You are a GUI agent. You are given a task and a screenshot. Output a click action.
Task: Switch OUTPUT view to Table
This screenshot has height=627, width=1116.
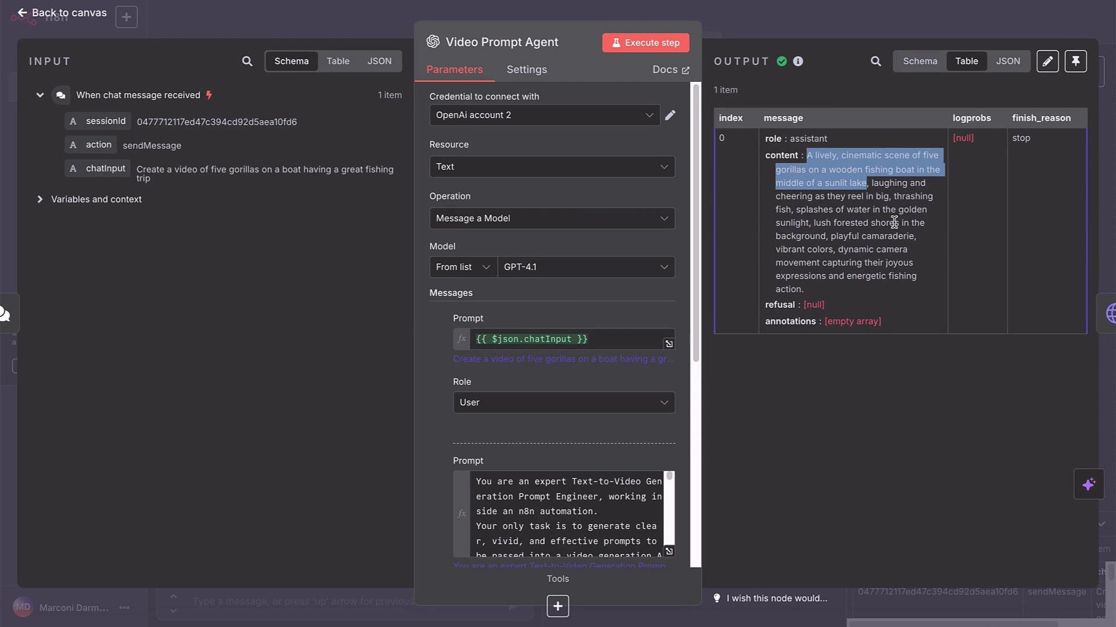pyautogui.click(x=967, y=61)
